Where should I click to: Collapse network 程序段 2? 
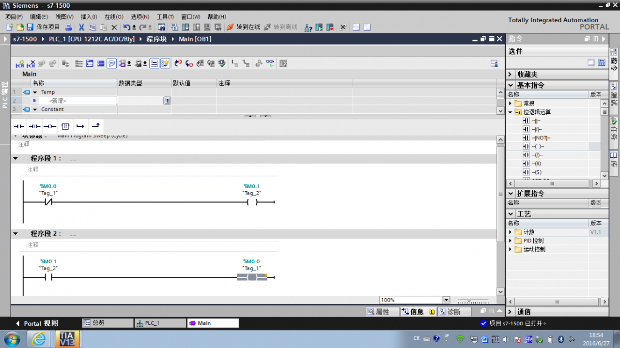click(x=15, y=234)
